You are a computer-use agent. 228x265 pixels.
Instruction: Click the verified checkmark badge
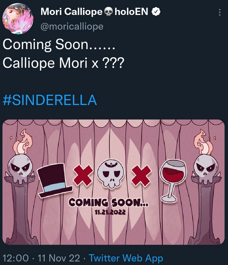point(156,12)
